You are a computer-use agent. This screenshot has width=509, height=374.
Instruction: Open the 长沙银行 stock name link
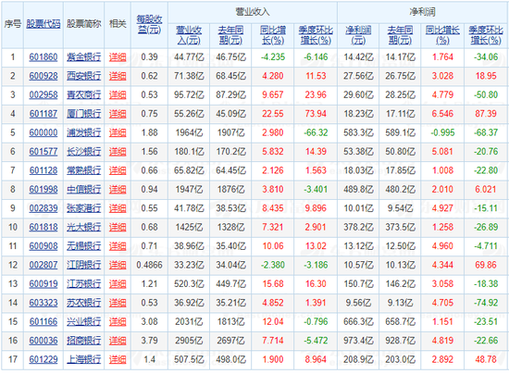[83, 151]
